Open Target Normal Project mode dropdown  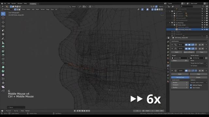pos(199,63)
